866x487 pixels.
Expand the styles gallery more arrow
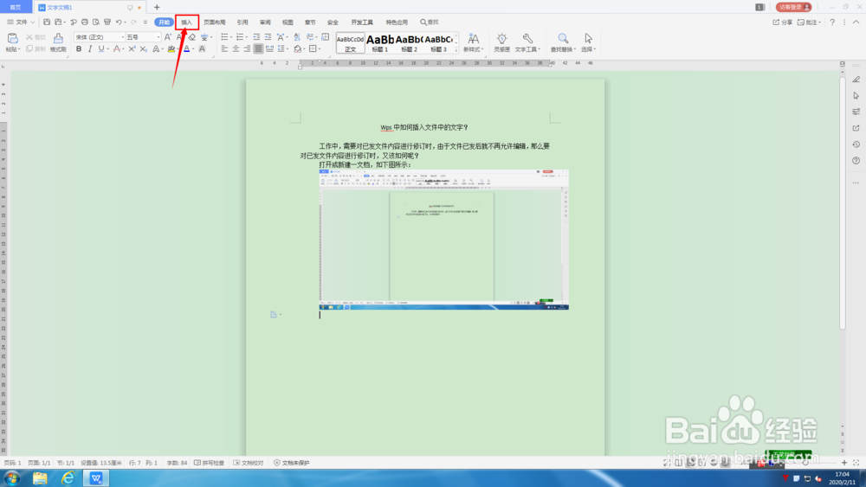tap(456, 49)
